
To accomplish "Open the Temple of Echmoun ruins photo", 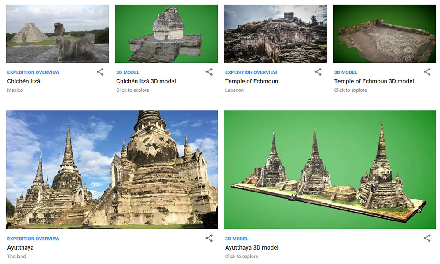I will tap(275, 34).
